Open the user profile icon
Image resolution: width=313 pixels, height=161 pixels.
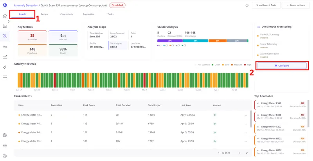click(x=5, y=156)
